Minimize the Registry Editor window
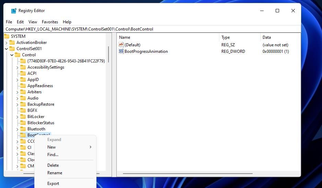 click(262, 11)
